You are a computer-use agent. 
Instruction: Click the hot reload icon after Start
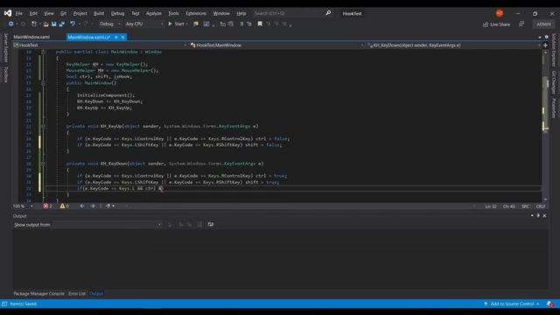196,24
